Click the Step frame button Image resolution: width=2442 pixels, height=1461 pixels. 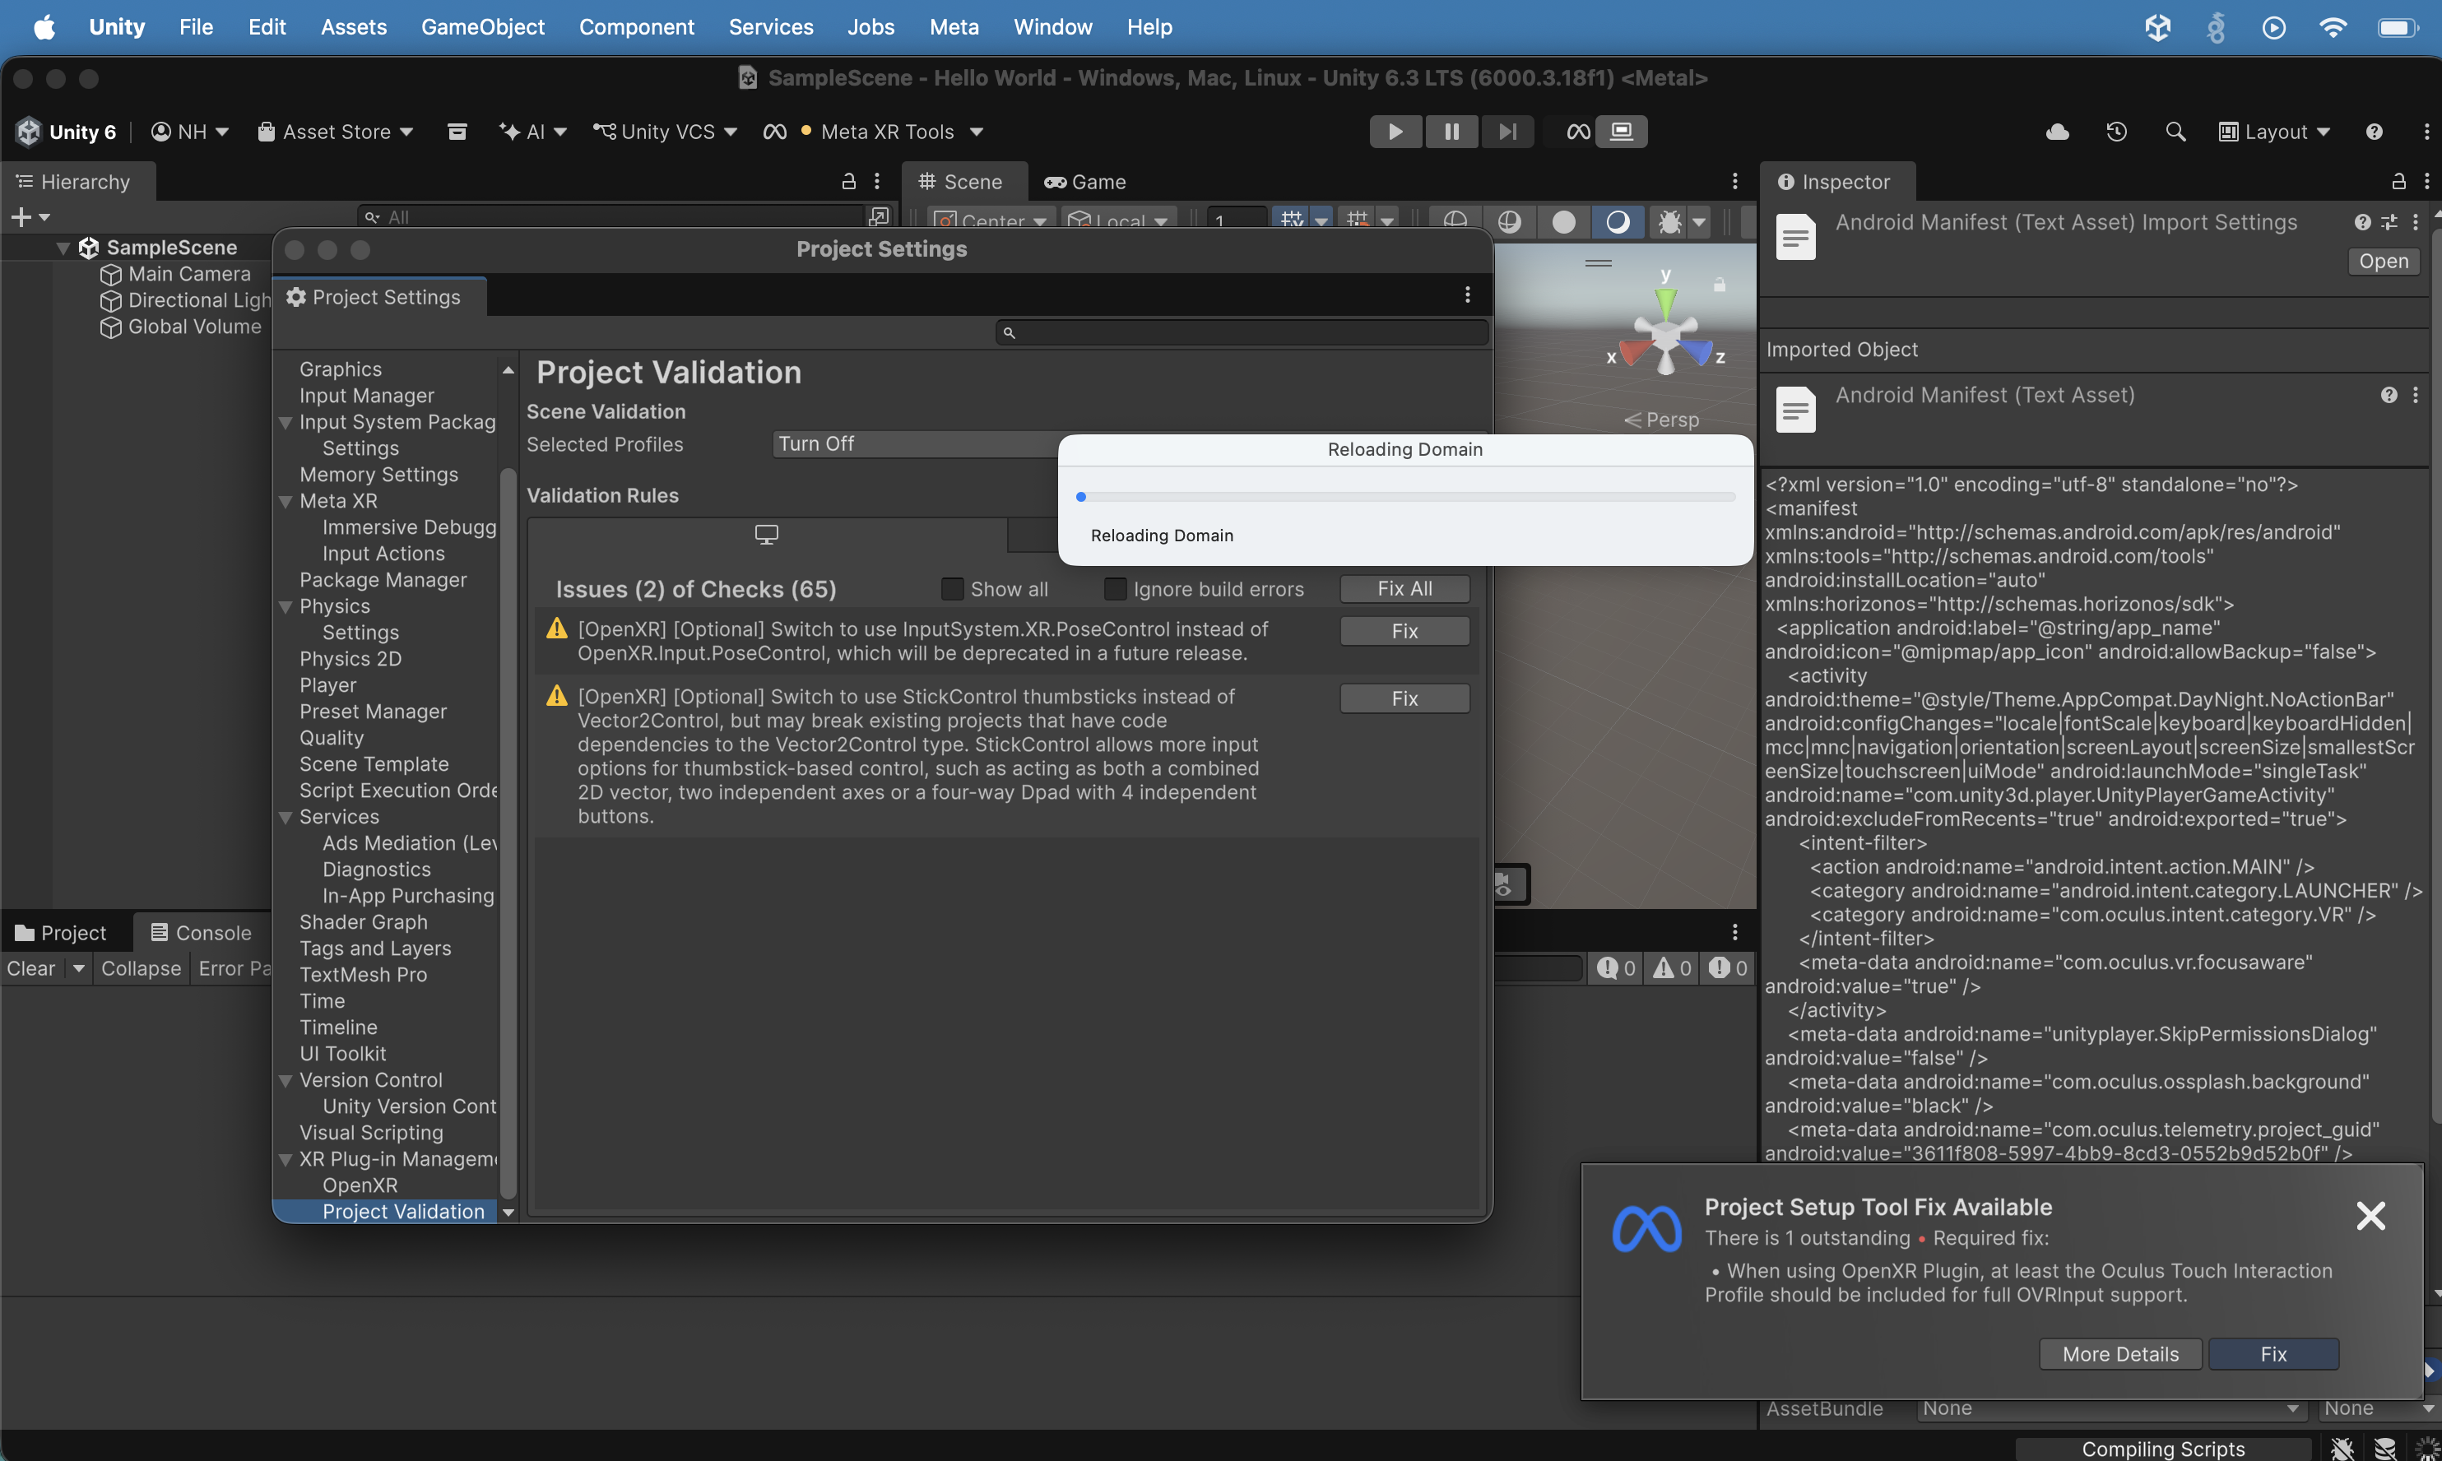point(1507,131)
